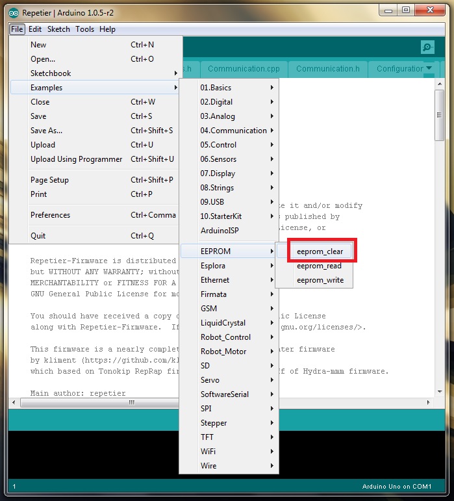Viewport: 454px width, 501px height.
Task: Open the Tools menu
Action: (84, 29)
